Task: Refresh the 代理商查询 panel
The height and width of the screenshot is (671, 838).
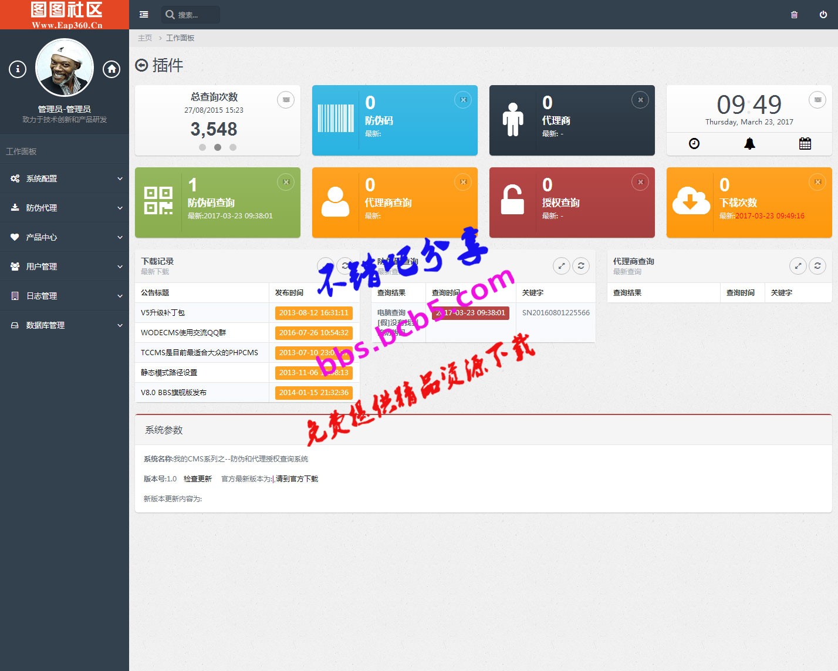Action: 817,266
